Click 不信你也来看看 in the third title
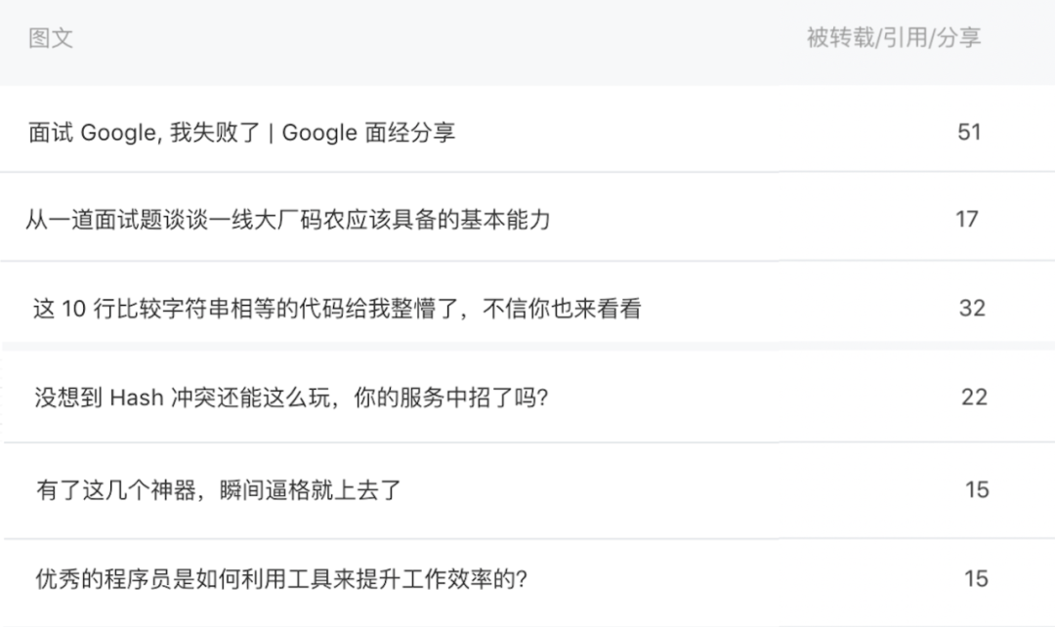The image size is (1055, 627). coord(562,308)
